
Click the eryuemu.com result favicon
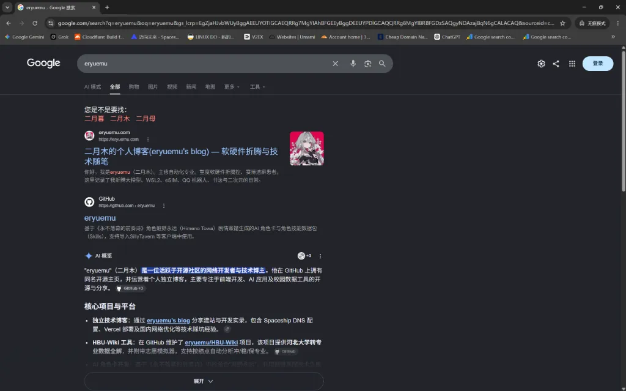pyautogui.click(x=89, y=135)
